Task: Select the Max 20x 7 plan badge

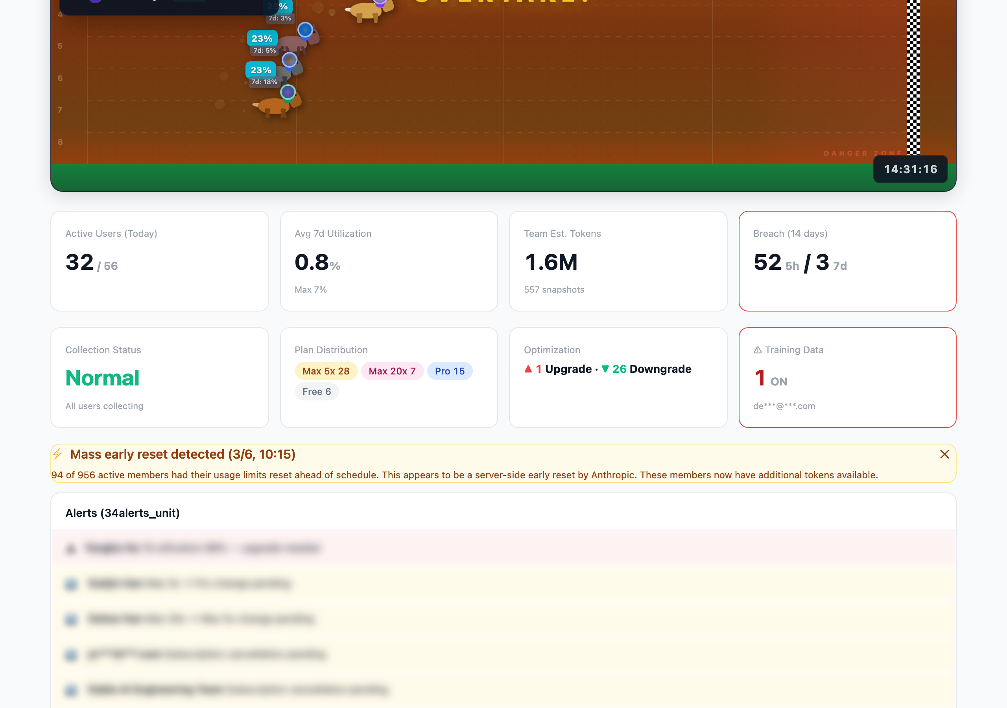Action: tap(392, 371)
